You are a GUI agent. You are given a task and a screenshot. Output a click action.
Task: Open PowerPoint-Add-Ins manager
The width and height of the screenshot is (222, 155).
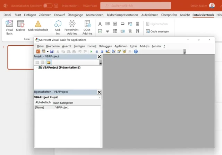pyautogui.click(x=72, y=26)
